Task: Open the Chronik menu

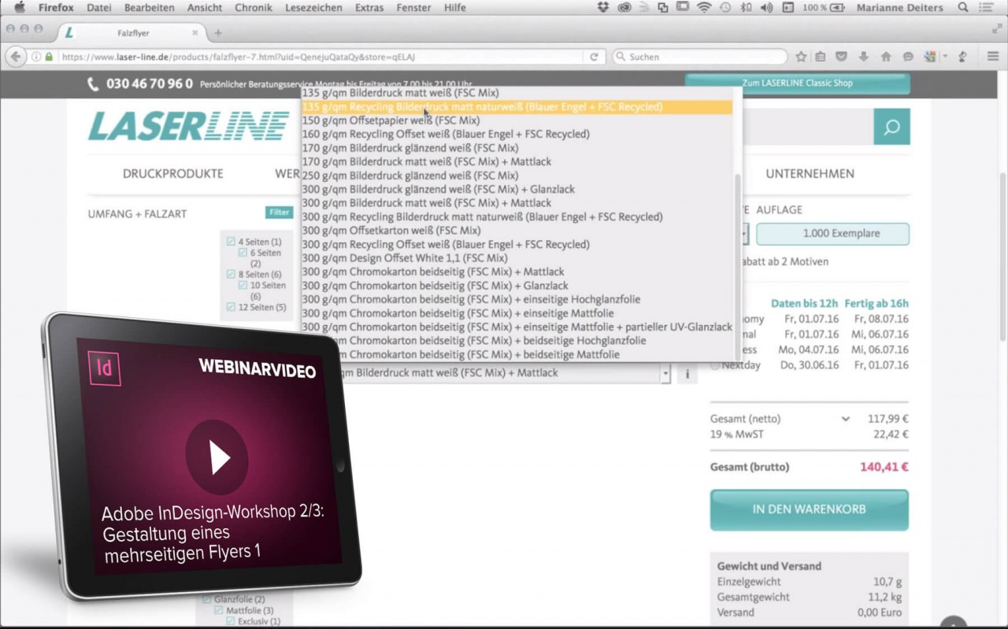Action: [x=253, y=8]
